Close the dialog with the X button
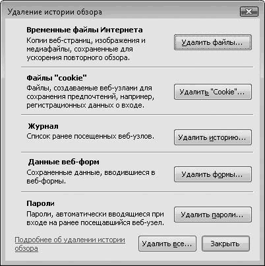The height and width of the screenshot is (266, 265). 249,12
